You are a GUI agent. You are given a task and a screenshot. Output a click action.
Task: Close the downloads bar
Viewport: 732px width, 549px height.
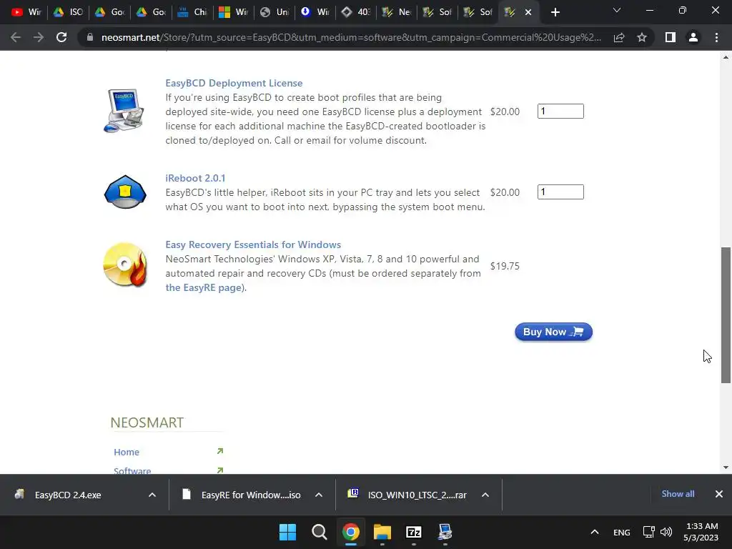(719, 494)
